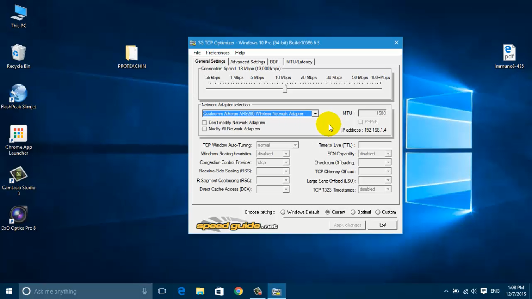Click the ENG language indicator
The image size is (532, 299).
(495, 291)
